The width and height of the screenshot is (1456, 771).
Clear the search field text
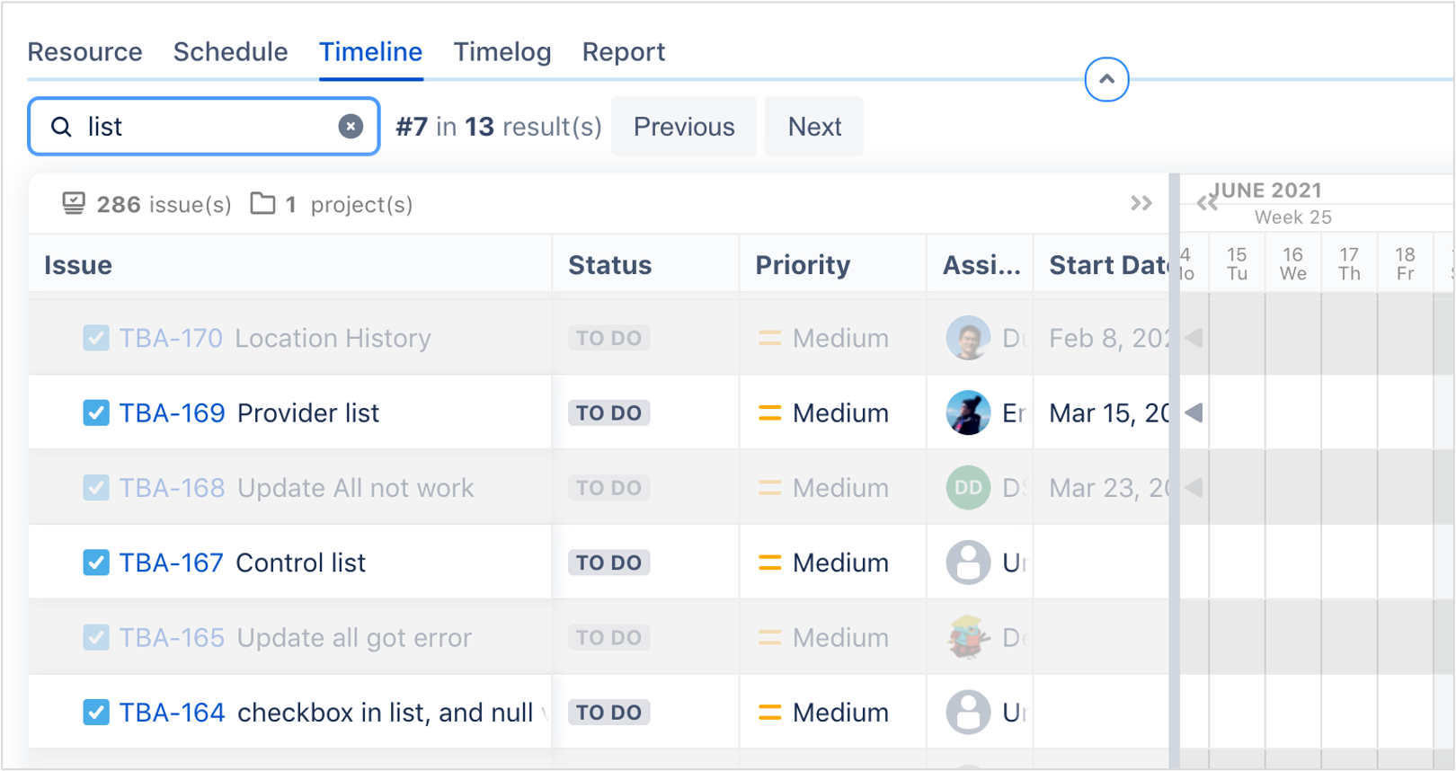[x=351, y=127]
